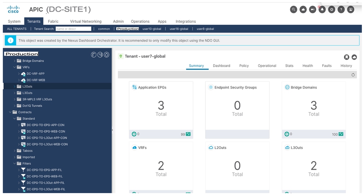This screenshot has width=364, height=196.
Task: Click the Tenant Search input field
Action: 73,29
